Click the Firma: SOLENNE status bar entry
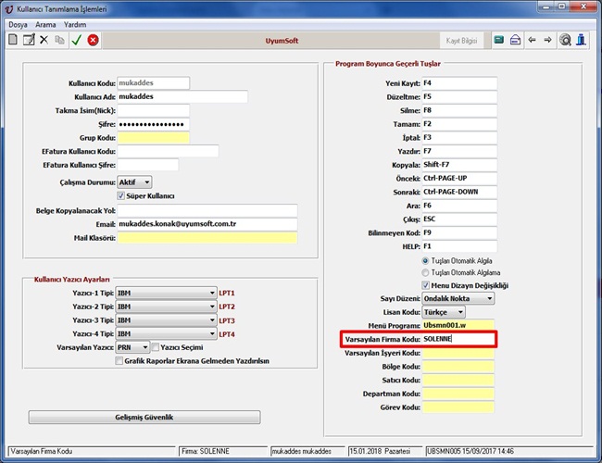The image size is (602, 463). [223, 451]
